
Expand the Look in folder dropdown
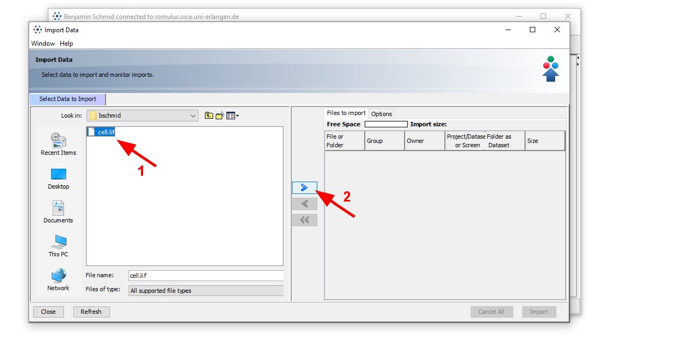coord(193,116)
